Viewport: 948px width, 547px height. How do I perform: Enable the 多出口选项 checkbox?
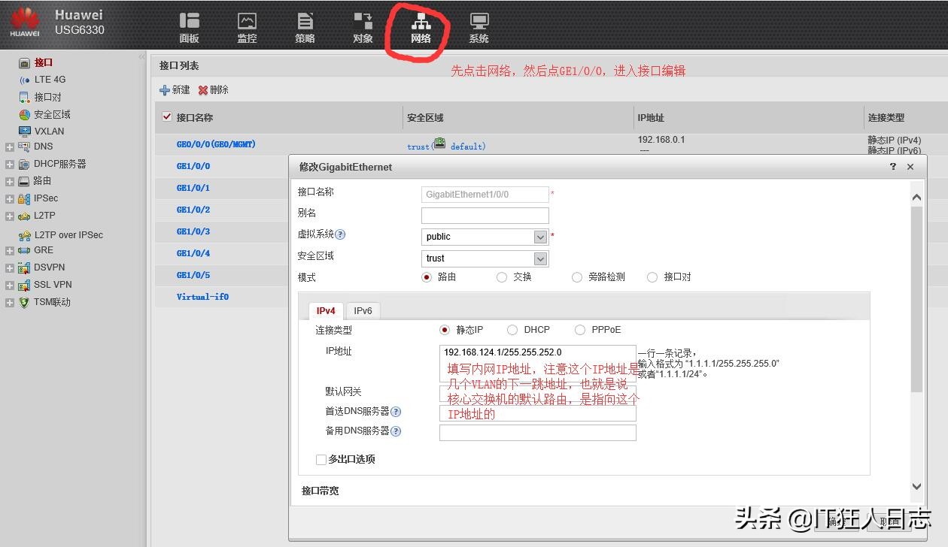coord(321,459)
